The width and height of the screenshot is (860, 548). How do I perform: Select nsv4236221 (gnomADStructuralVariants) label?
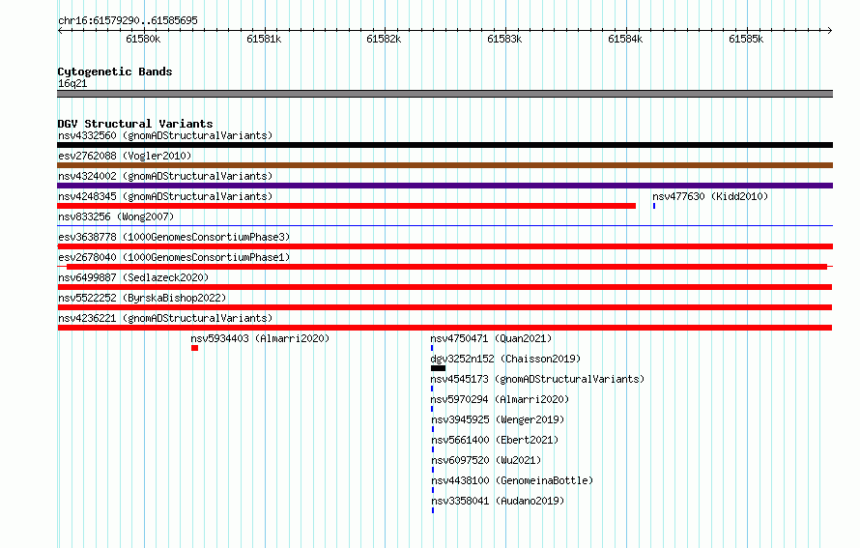[x=165, y=318]
